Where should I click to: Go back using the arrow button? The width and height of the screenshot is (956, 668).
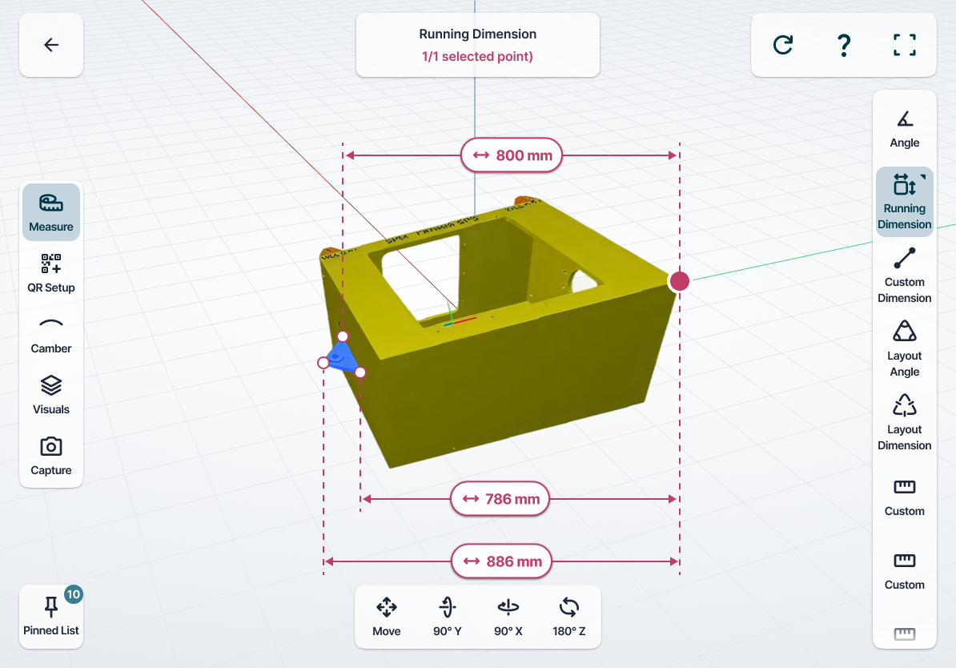pos(51,45)
